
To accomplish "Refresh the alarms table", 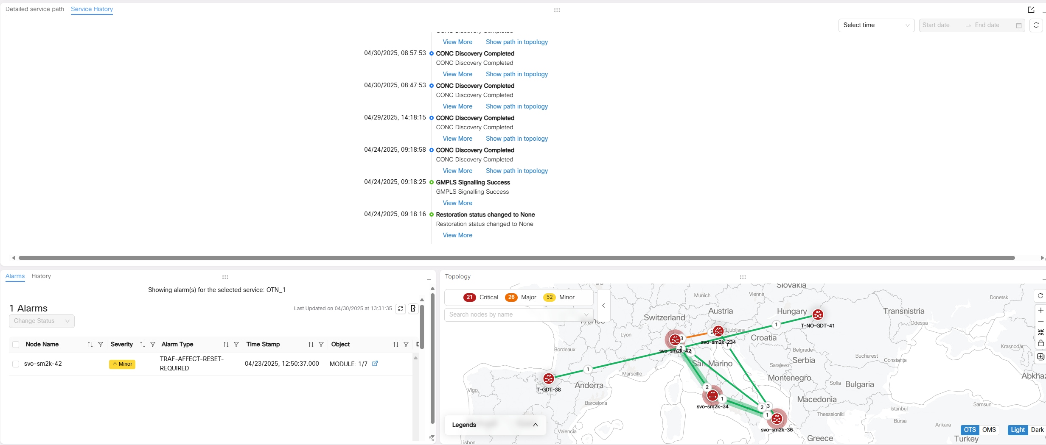I will [401, 309].
